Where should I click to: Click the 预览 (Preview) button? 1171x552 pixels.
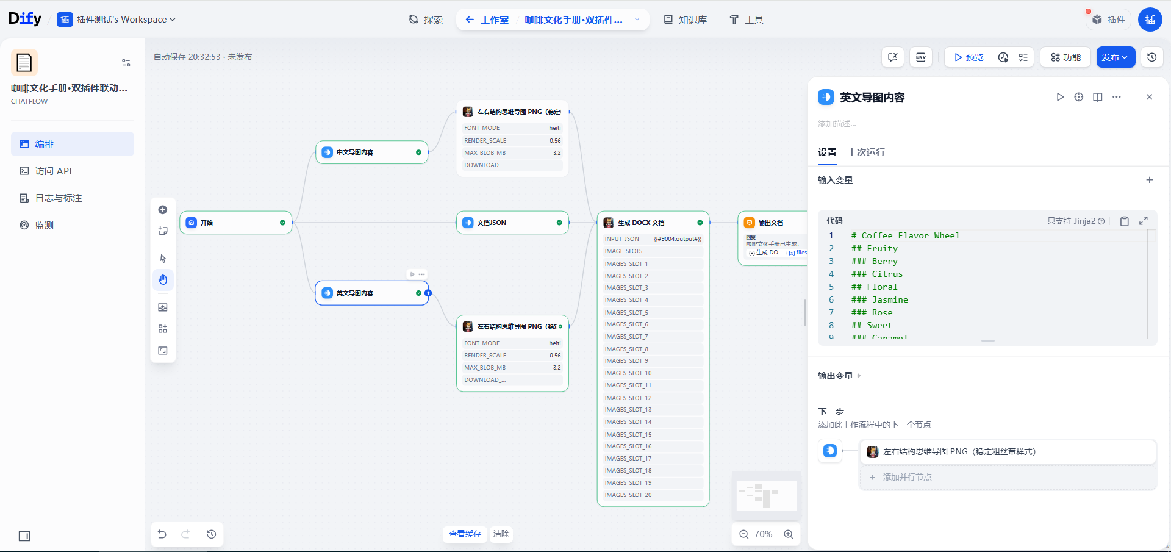coord(969,57)
